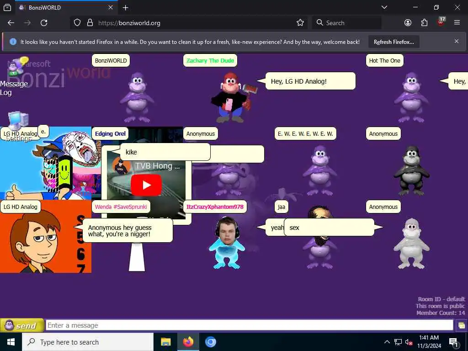468x351 pixels.
Task: Click the Edging Orel name tag
Action: pyautogui.click(x=110, y=134)
